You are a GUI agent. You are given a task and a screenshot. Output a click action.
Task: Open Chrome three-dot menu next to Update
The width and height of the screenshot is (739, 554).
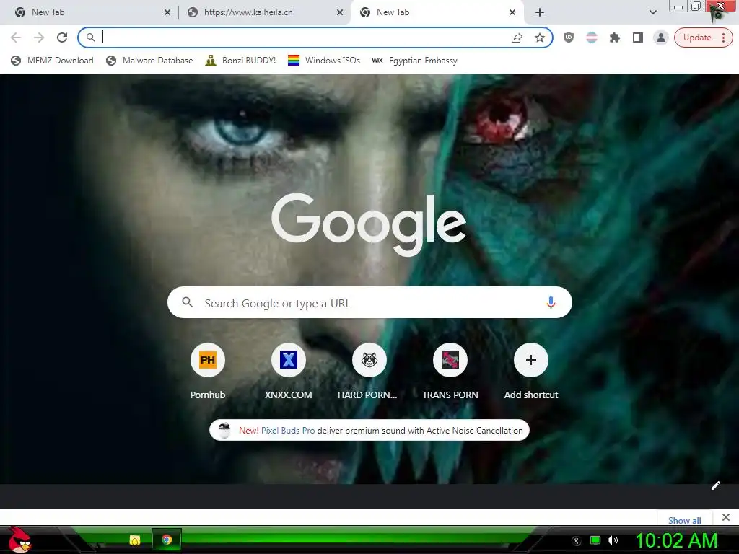point(723,38)
